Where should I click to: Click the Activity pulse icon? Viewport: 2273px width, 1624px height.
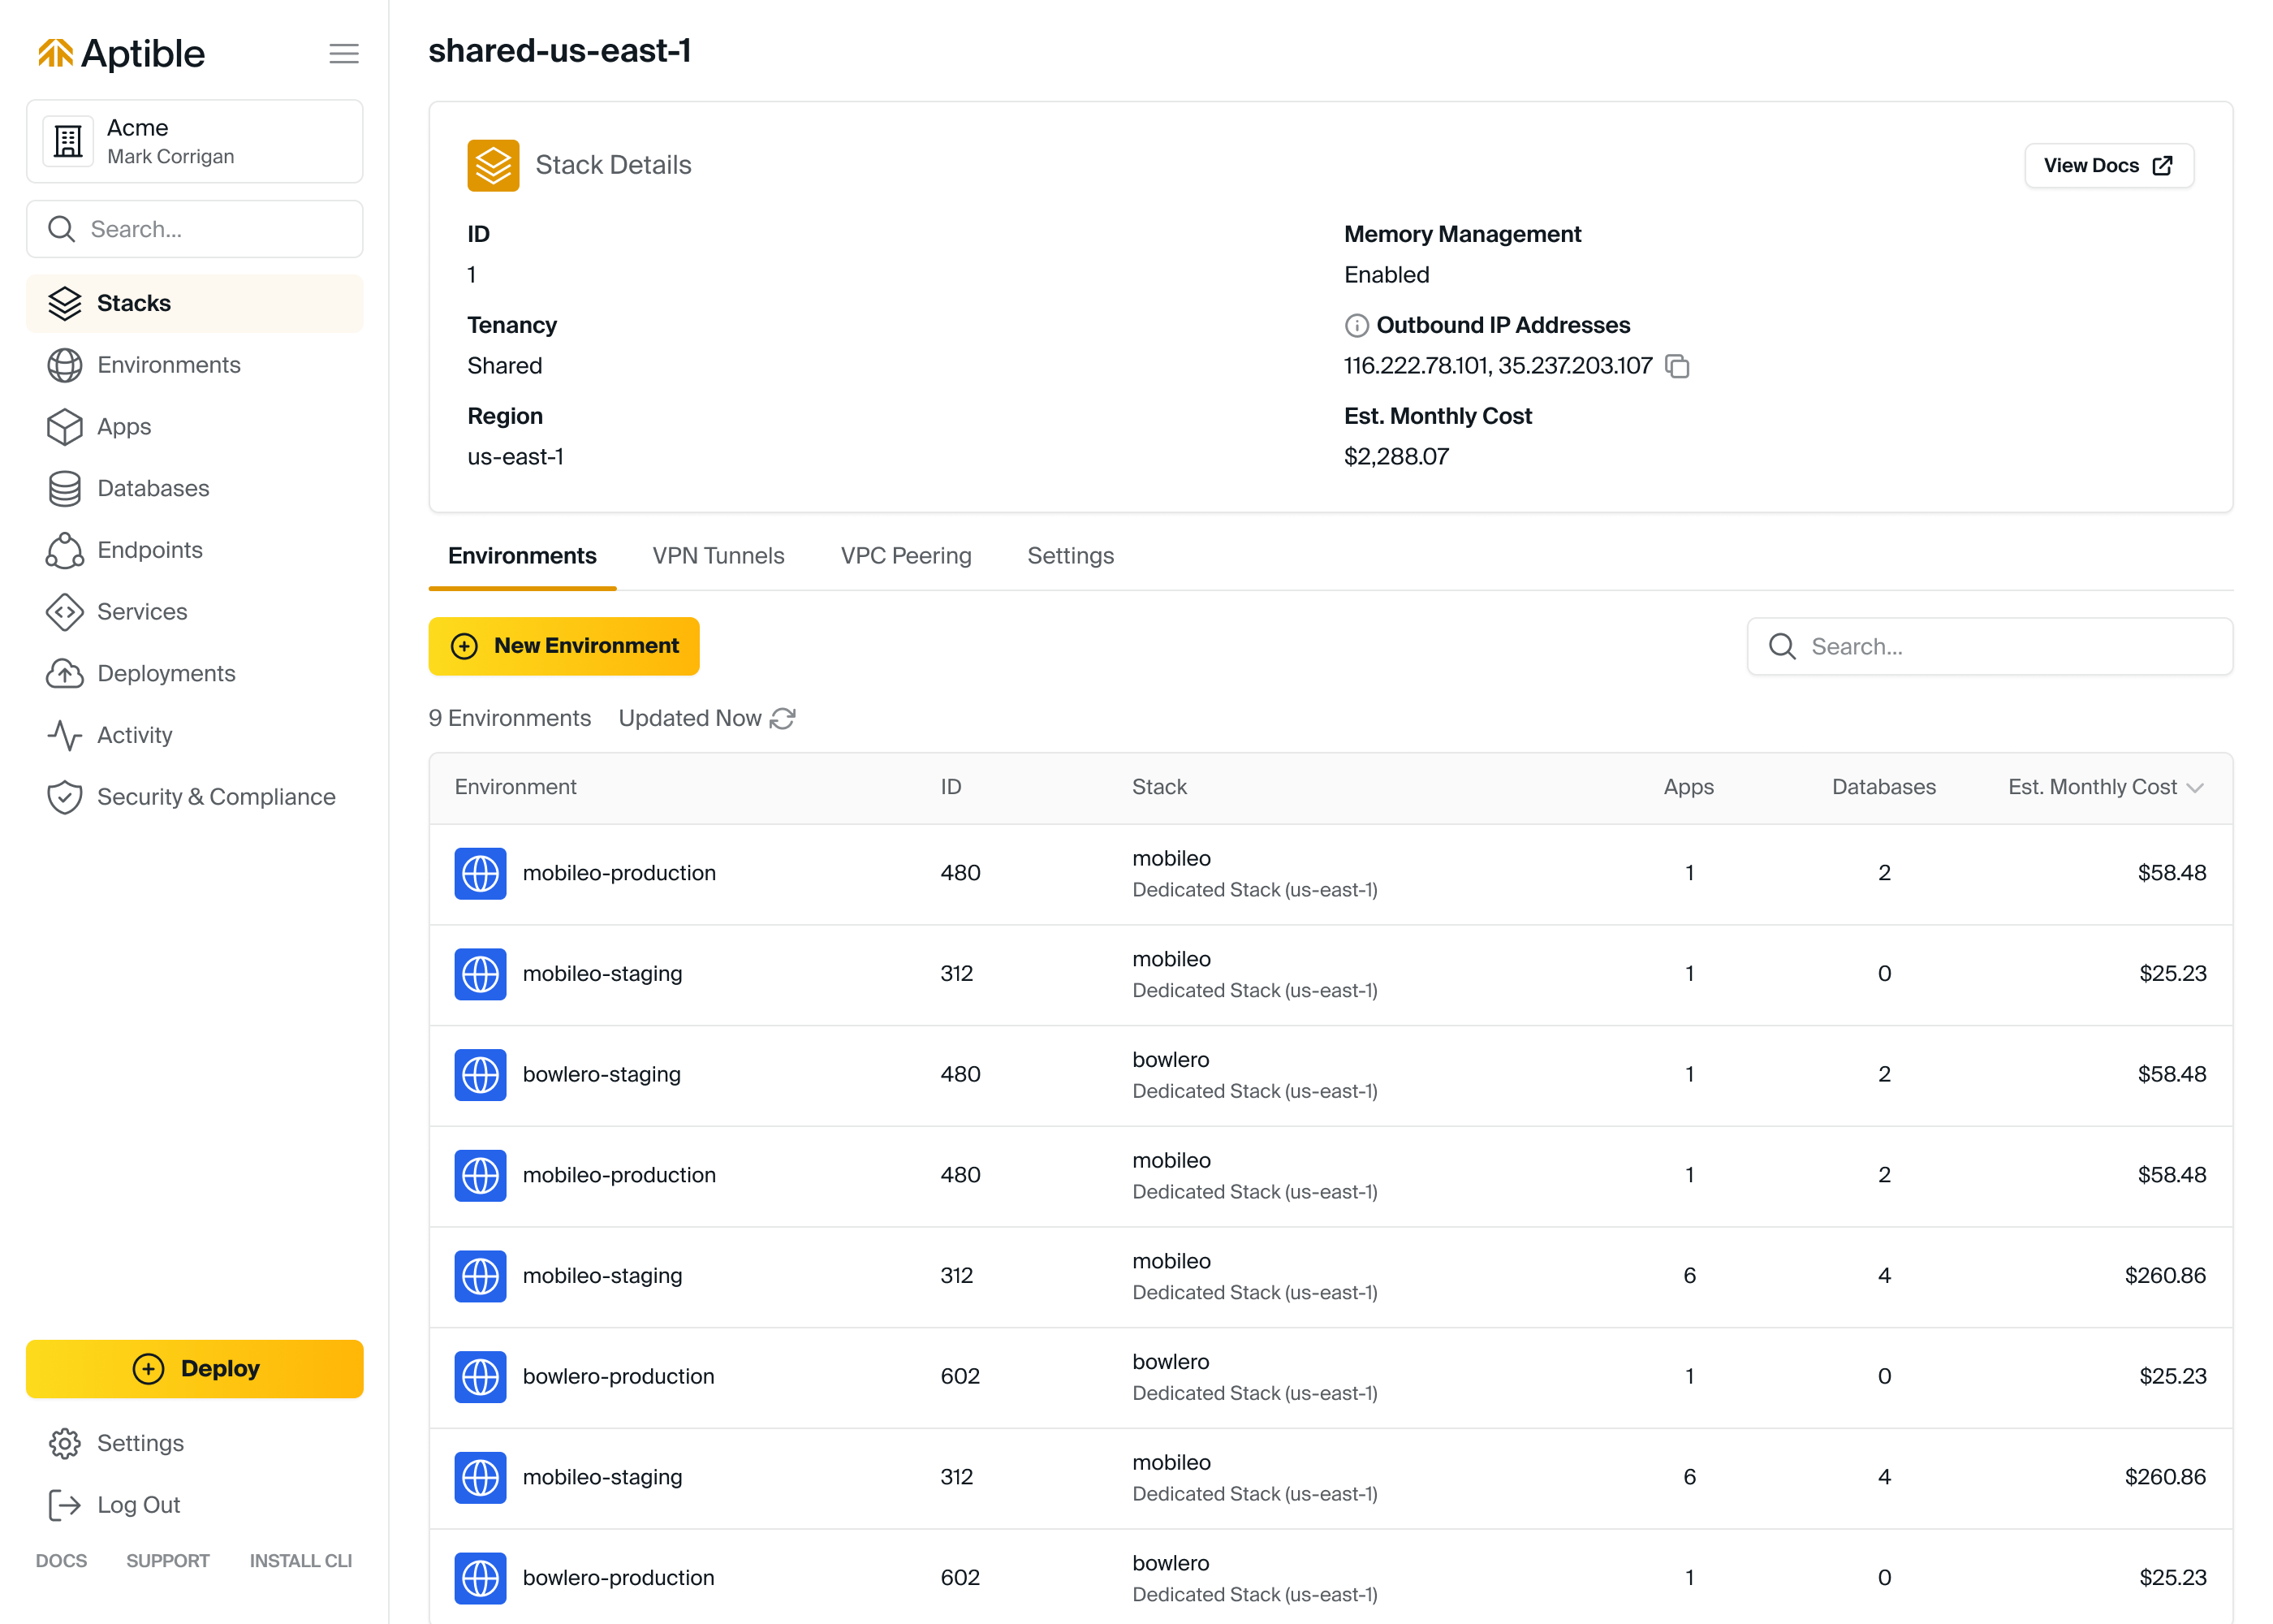[65, 735]
